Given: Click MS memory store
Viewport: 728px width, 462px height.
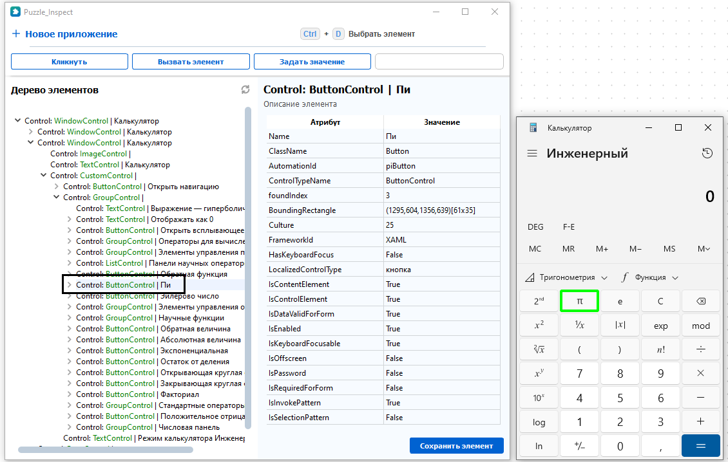Looking at the screenshot, I should point(669,249).
